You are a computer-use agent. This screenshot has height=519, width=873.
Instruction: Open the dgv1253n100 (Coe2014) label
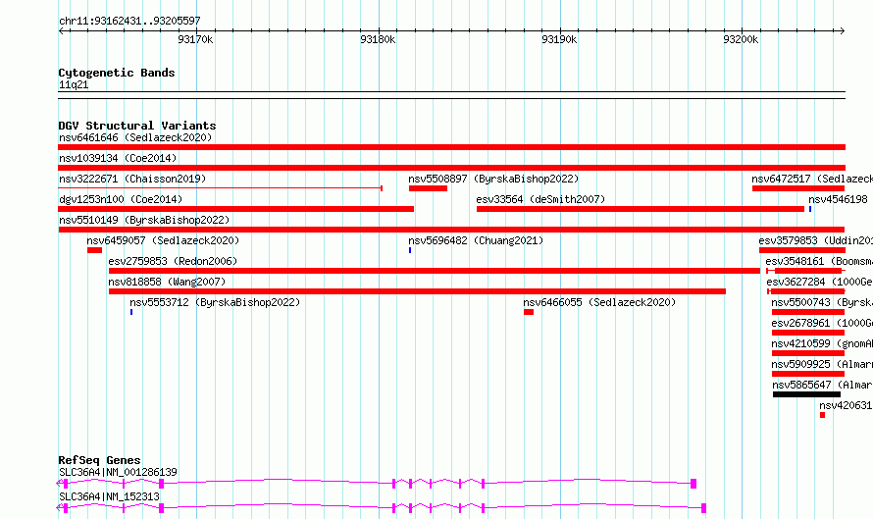pyautogui.click(x=121, y=199)
